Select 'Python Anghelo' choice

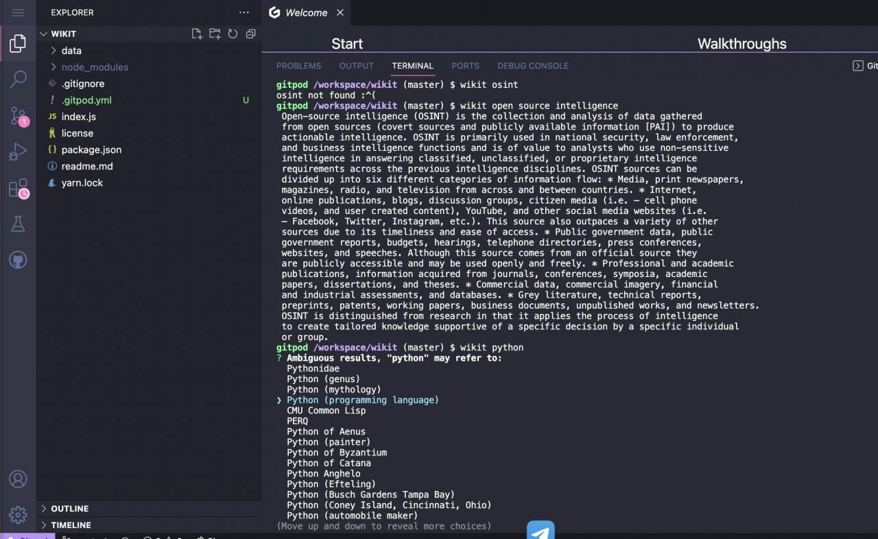pos(323,474)
